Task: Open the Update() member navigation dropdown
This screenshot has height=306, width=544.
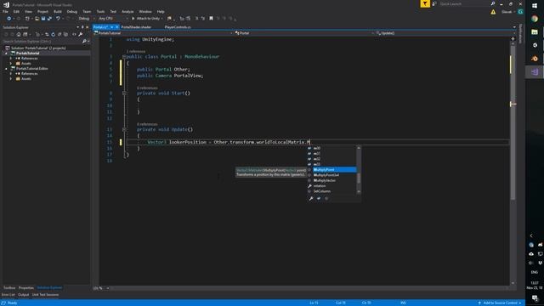Action: (x=445, y=33)
